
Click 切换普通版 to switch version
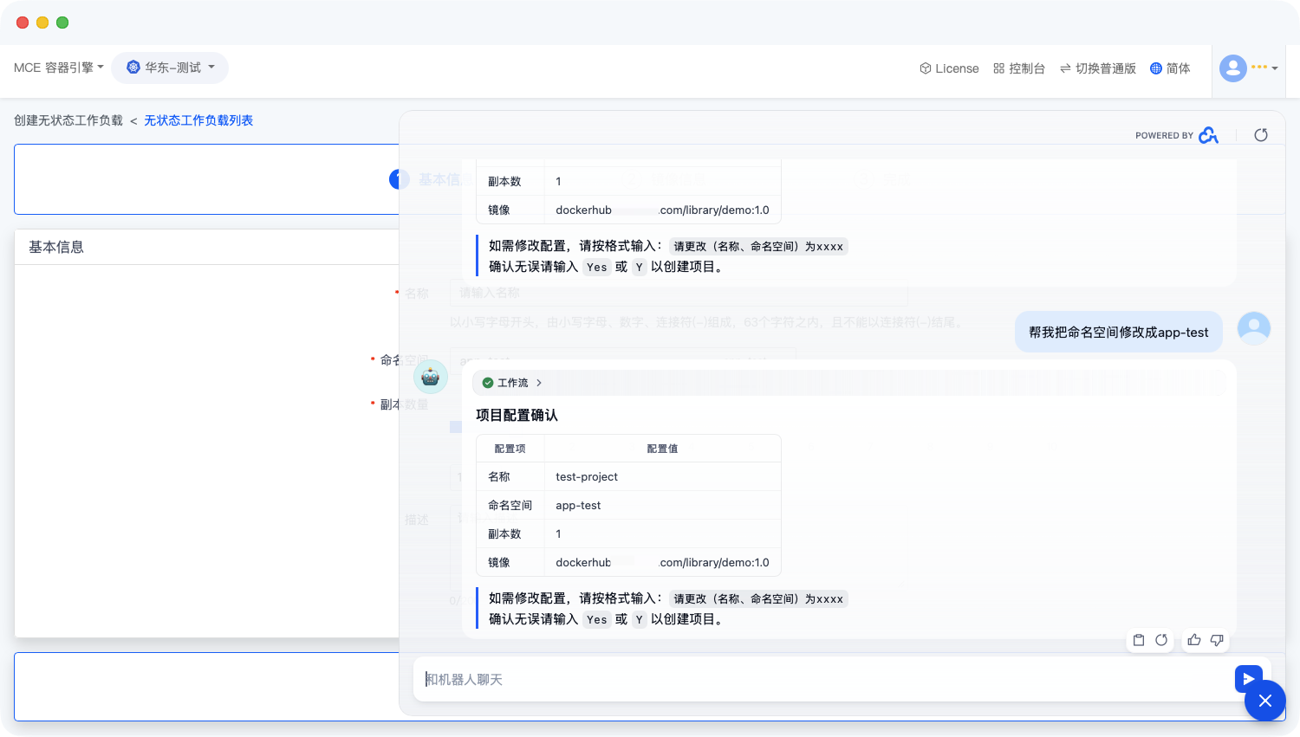[1097, 68]
